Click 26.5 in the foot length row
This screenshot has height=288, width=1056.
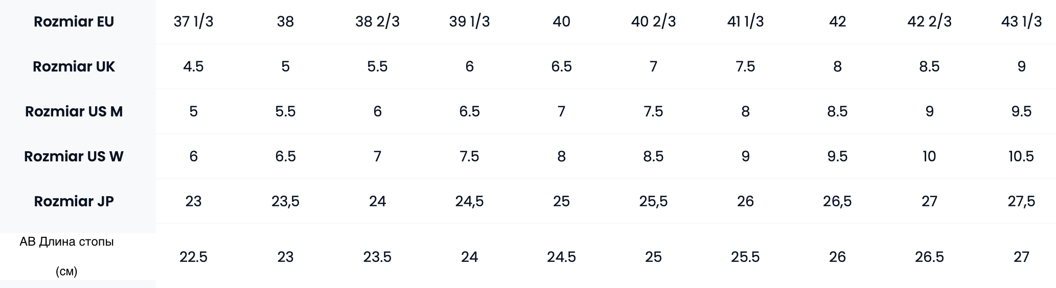(x=929, y=256)
